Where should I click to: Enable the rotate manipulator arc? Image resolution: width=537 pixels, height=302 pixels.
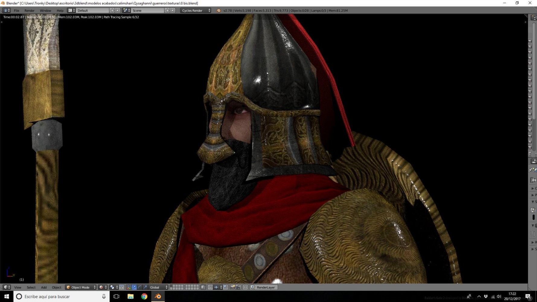(x=139, y=287)
